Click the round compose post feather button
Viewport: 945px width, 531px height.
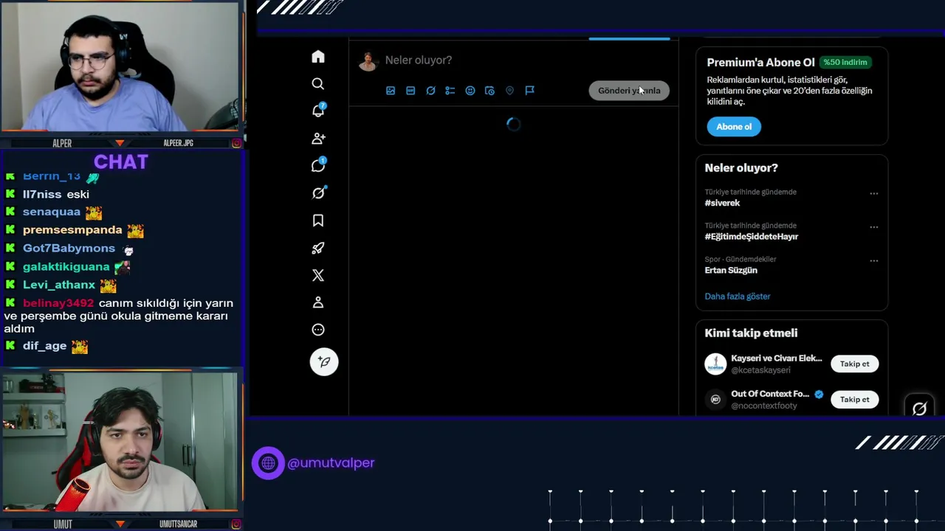tap(324, 361)
